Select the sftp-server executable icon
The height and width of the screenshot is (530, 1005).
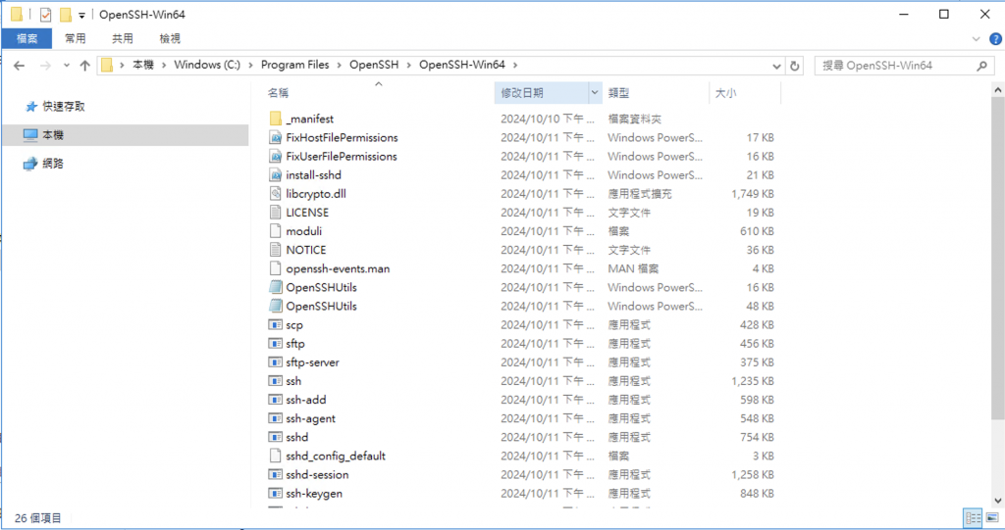pos(276,362)
